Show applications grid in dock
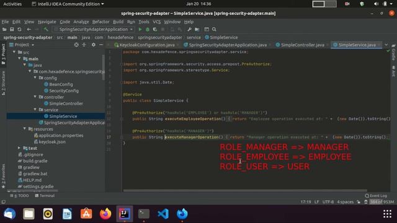397x223 pixels. click(x=387, y=214)
